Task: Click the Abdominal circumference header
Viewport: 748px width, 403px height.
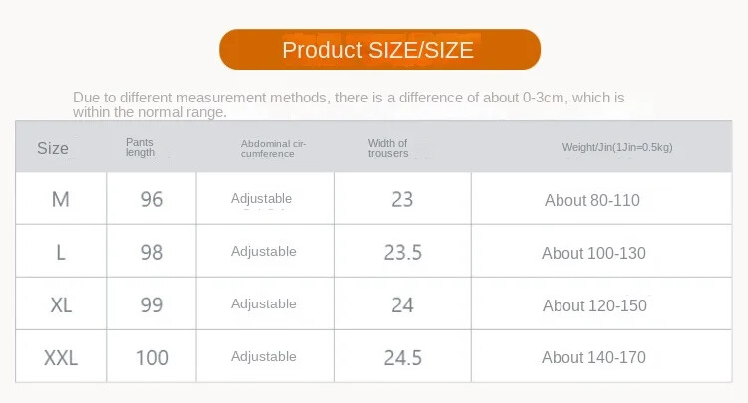Action: pos(273,148)
